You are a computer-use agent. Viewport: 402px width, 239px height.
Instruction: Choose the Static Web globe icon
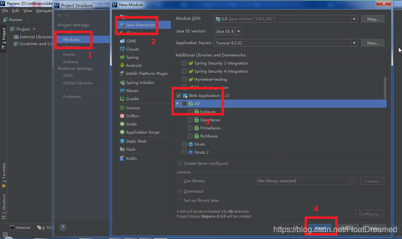pyautogui.click(x=122, y=141)
